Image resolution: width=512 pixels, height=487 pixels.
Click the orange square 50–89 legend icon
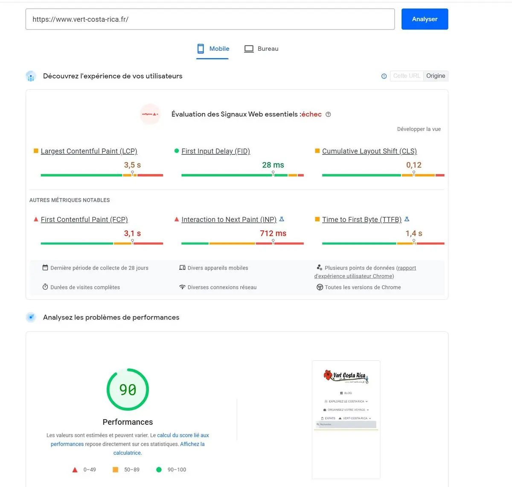(x=115, y=470)
